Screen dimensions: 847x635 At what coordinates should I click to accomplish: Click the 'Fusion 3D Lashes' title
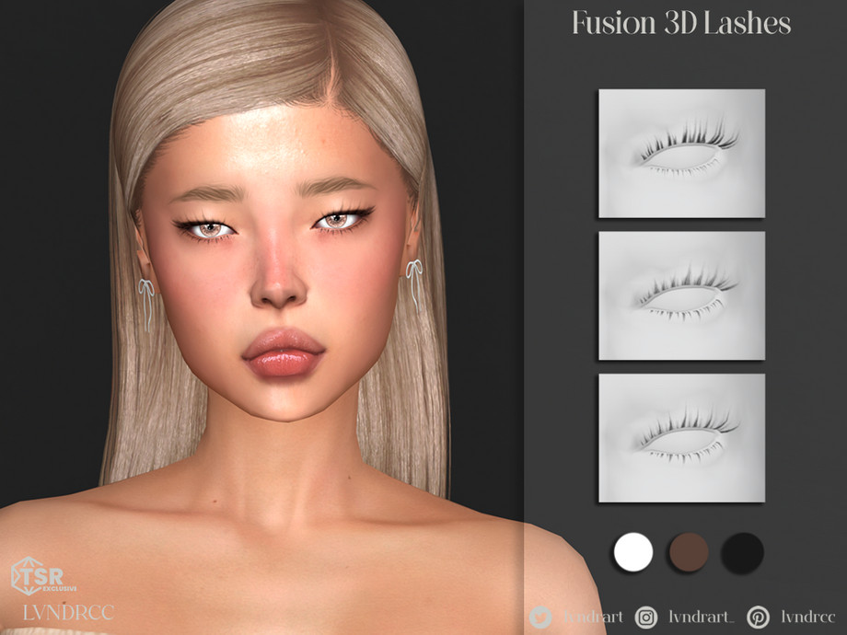[x=680, y=24]
